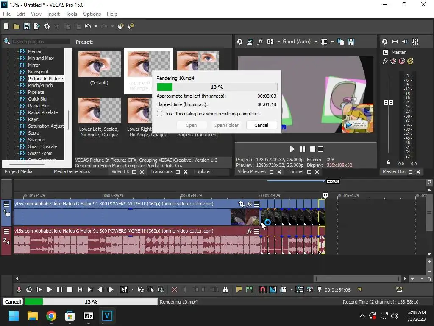Screen dimensions: 434x326
Task: Open edit tool dropdown arrow in transport
Action: pyautogui.click(x=132, y=289)
